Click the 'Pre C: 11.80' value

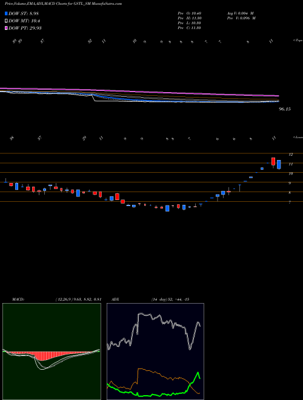[x=190, y=28]
